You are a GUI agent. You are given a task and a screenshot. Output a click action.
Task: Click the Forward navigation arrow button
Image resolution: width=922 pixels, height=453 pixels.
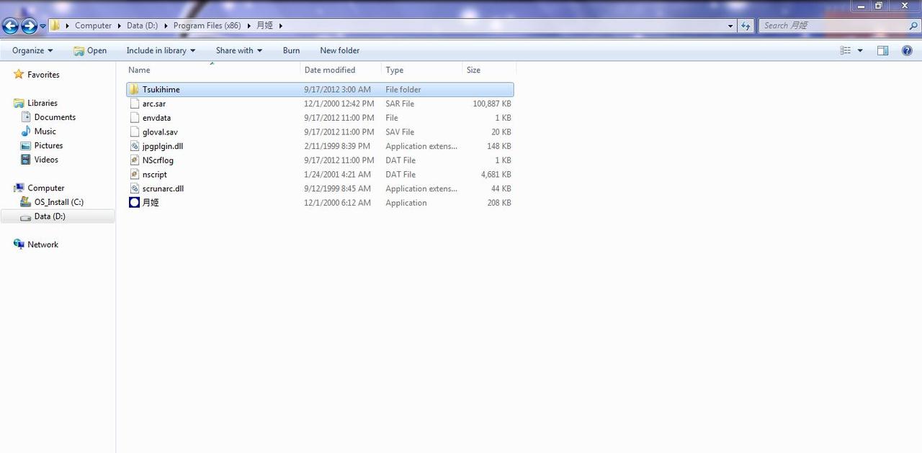[29, 27]
